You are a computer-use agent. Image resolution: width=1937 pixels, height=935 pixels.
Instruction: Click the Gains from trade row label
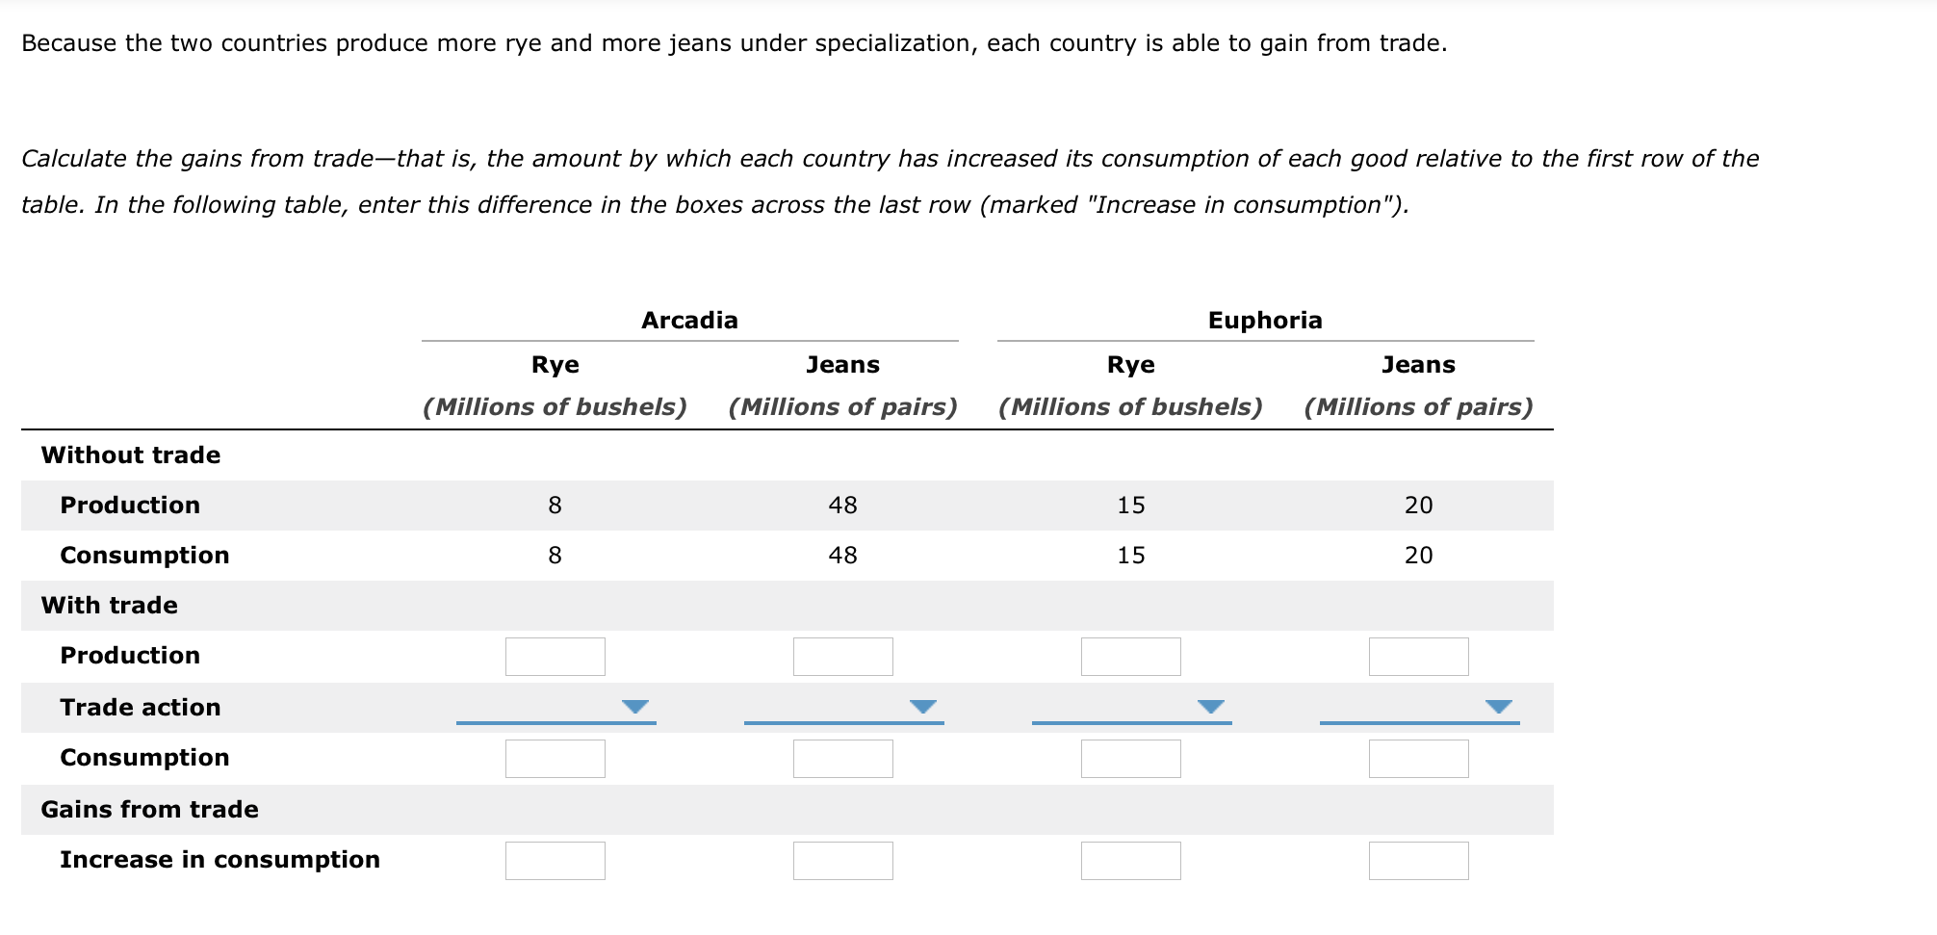[149, 810]
